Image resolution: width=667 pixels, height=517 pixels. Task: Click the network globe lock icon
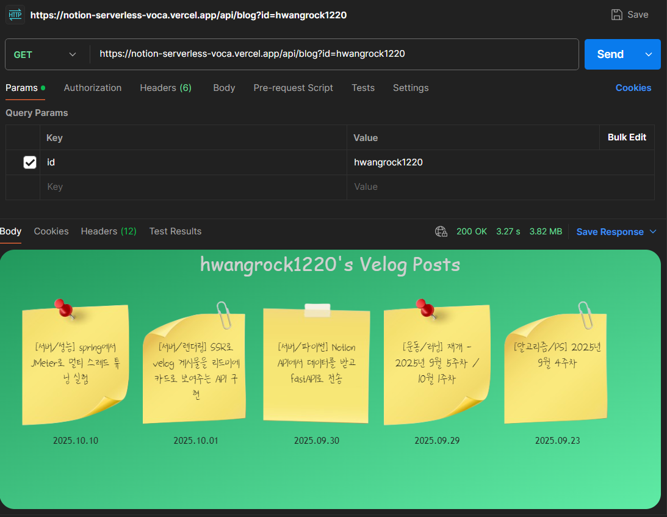(441, 231)
